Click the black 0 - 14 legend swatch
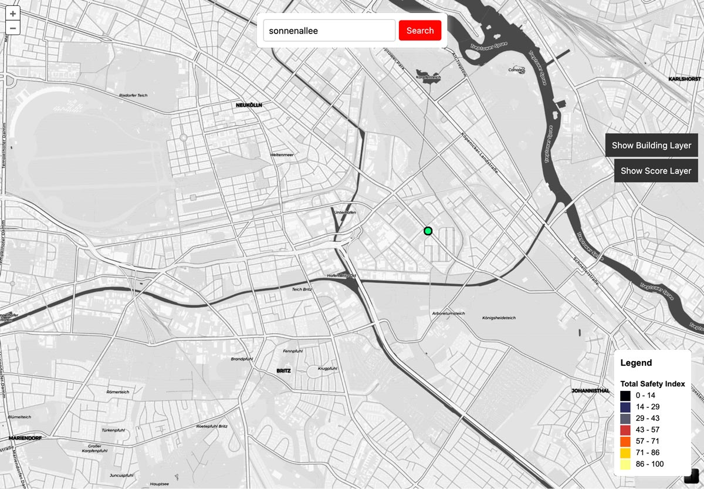 [x=625, y=396]
